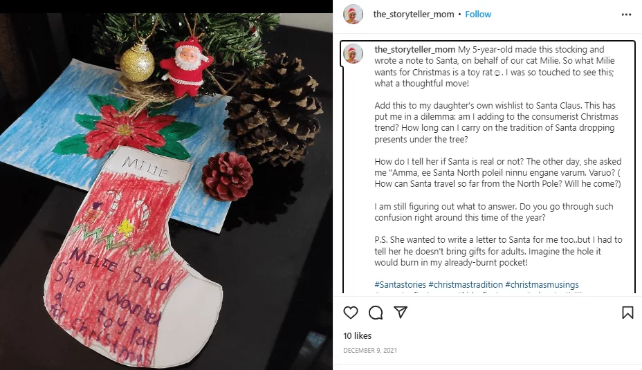This screenshot has width=642, height=370.
Task: Open the #christmastradition hashtag
Action: [x=466, y=284]
